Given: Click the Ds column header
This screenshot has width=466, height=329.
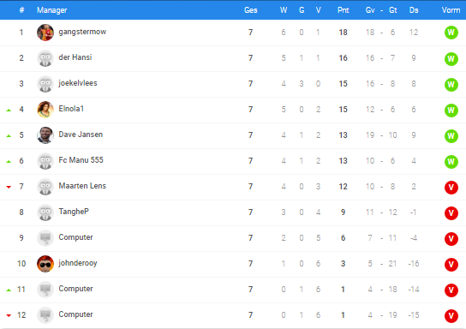Looking at the screenshot, I should pos(414,10).
